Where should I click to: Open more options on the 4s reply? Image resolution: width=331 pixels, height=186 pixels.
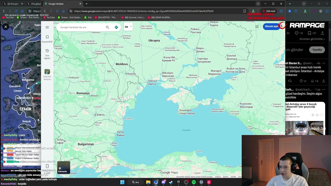323,63
